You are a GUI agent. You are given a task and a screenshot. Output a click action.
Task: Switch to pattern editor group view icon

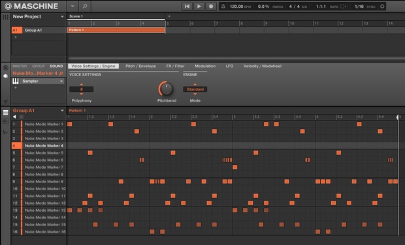5,113
